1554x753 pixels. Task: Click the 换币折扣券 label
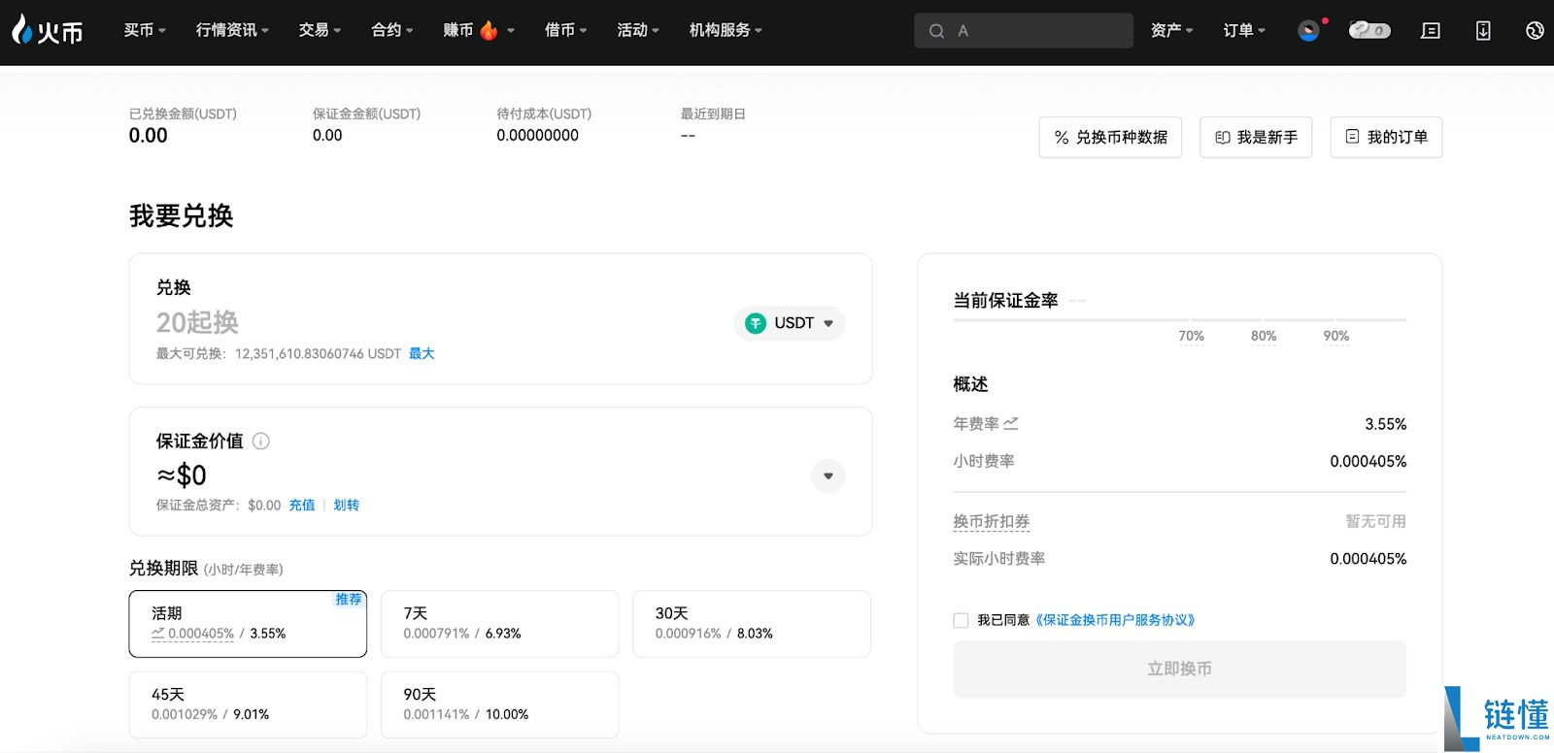[992, 521]
